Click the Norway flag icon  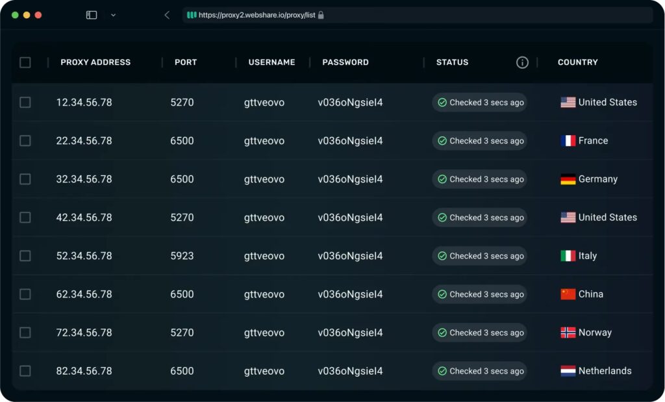[568, 333]
